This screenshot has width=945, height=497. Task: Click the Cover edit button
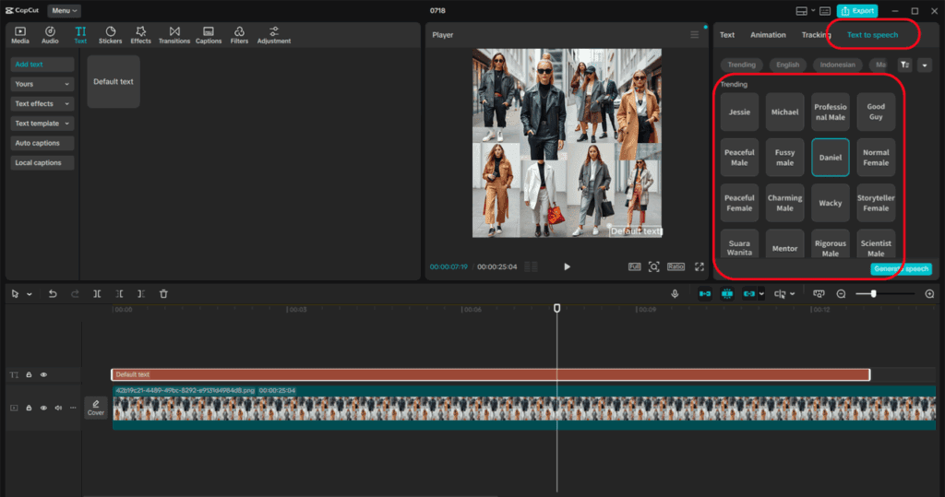[96, 408]
